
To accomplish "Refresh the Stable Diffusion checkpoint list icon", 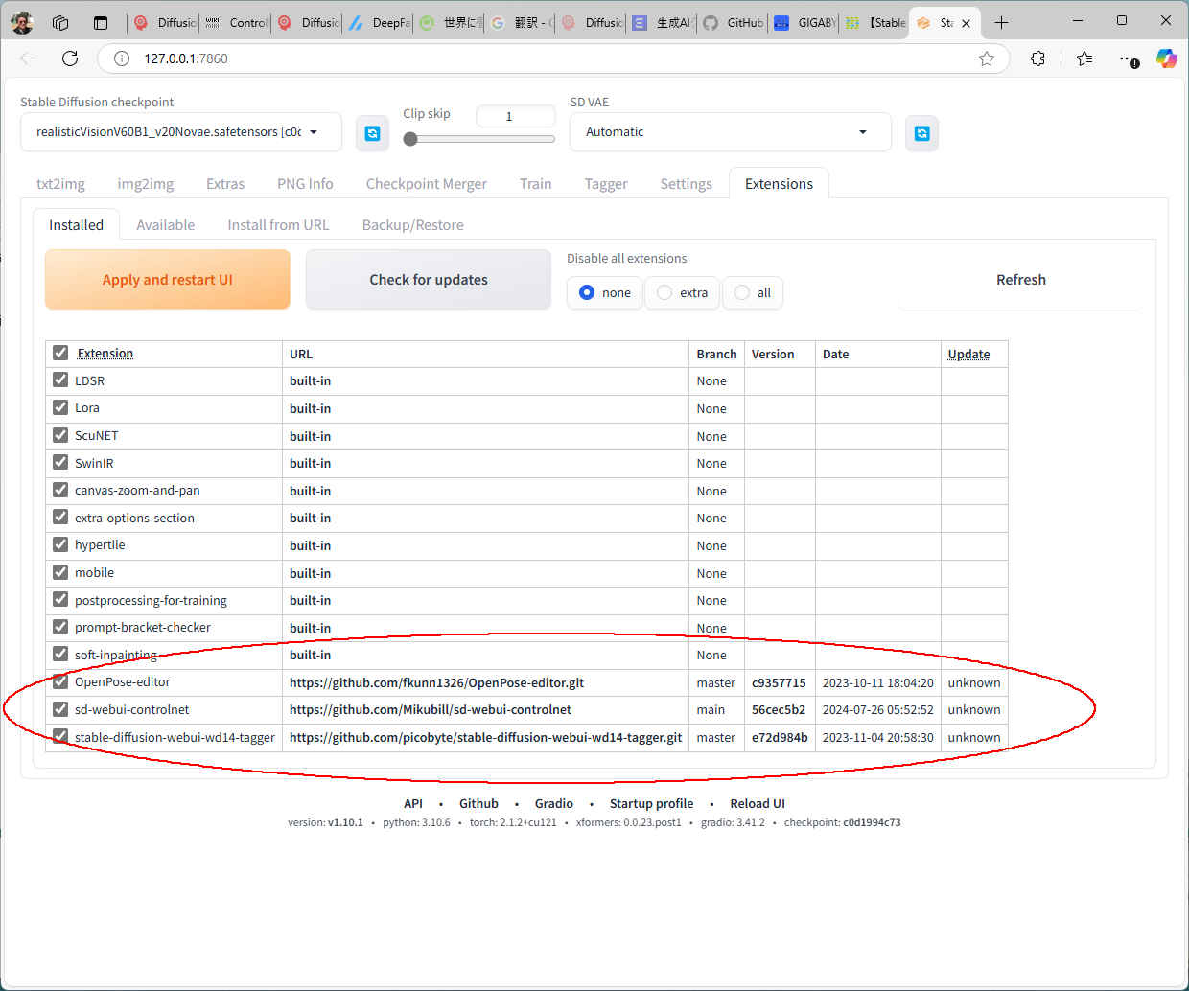I will coord(373,133).
